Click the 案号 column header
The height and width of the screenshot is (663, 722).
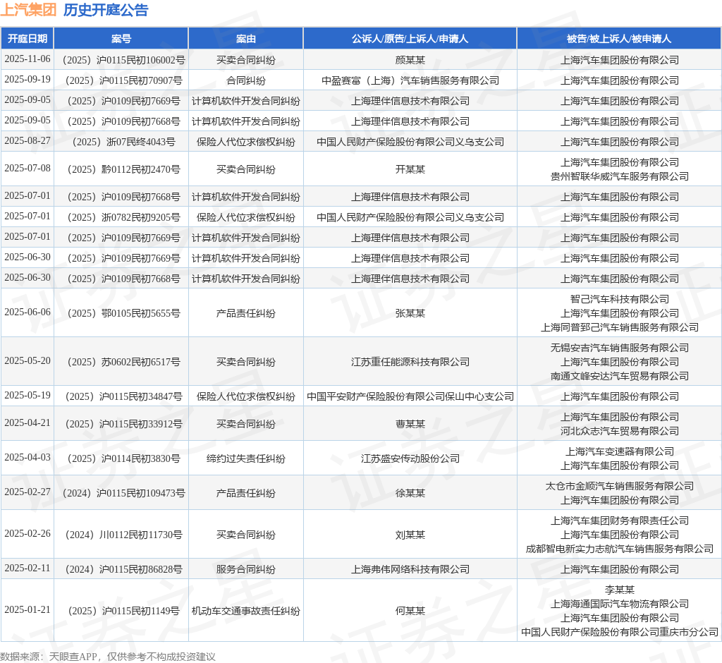pyautogui.click(x=121, y=39)
